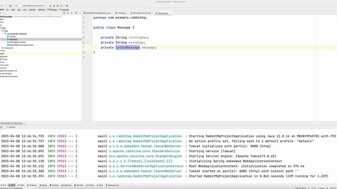The width and height of the screenshot is (337, 189).
Task: Click the package com.example.rabbitmq line
Action: point(120,17)
